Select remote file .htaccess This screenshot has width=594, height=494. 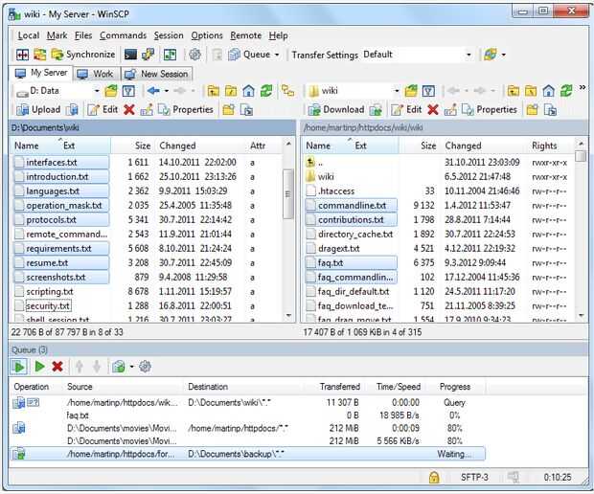336,191
